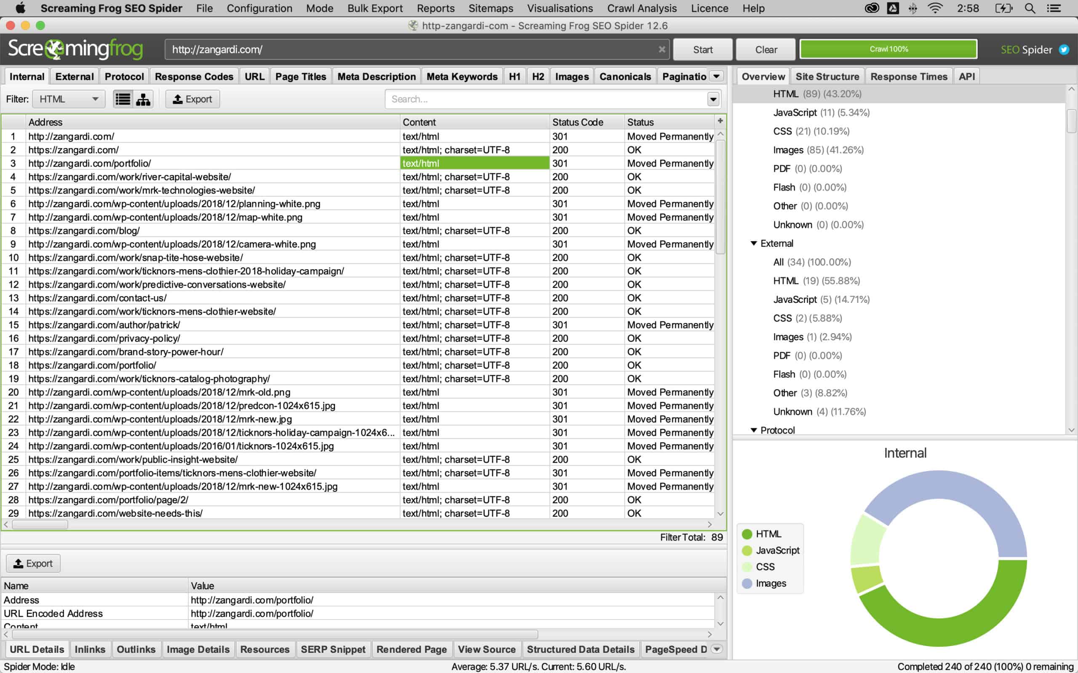Click the Canonicals tab in navigation

(625, 76)
